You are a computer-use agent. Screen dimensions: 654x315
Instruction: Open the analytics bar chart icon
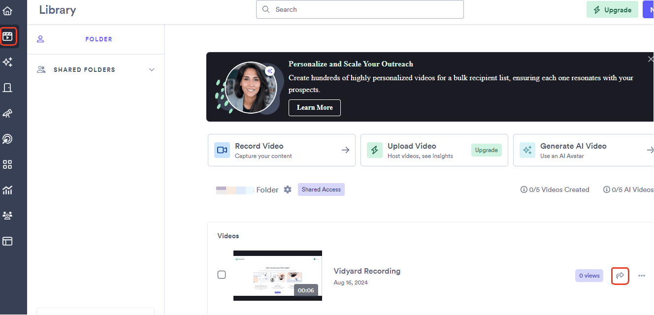(x=7, y=190)
